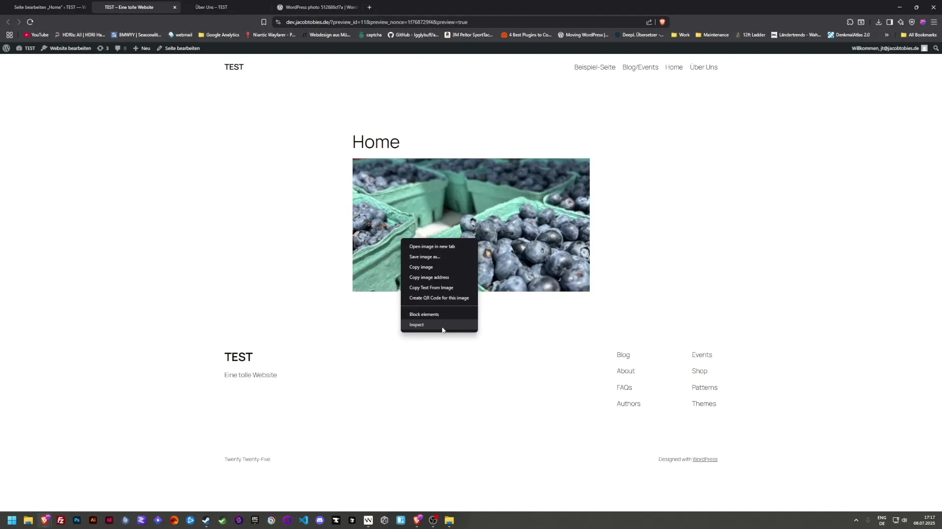The image size is (942, 529).
Task: Expand hidden bookmarks via the overflow chevron
Action: tap(887, 35)
